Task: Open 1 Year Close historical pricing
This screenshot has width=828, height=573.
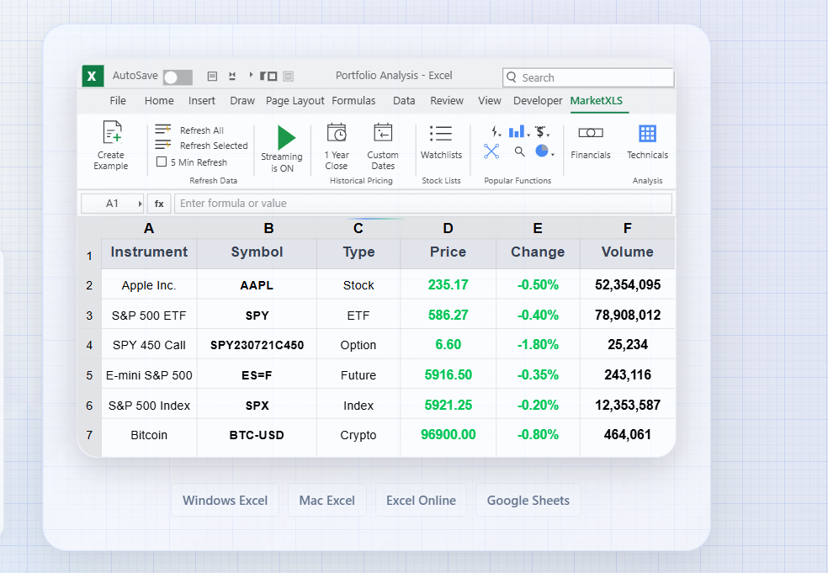Action: tap(337, 133)
